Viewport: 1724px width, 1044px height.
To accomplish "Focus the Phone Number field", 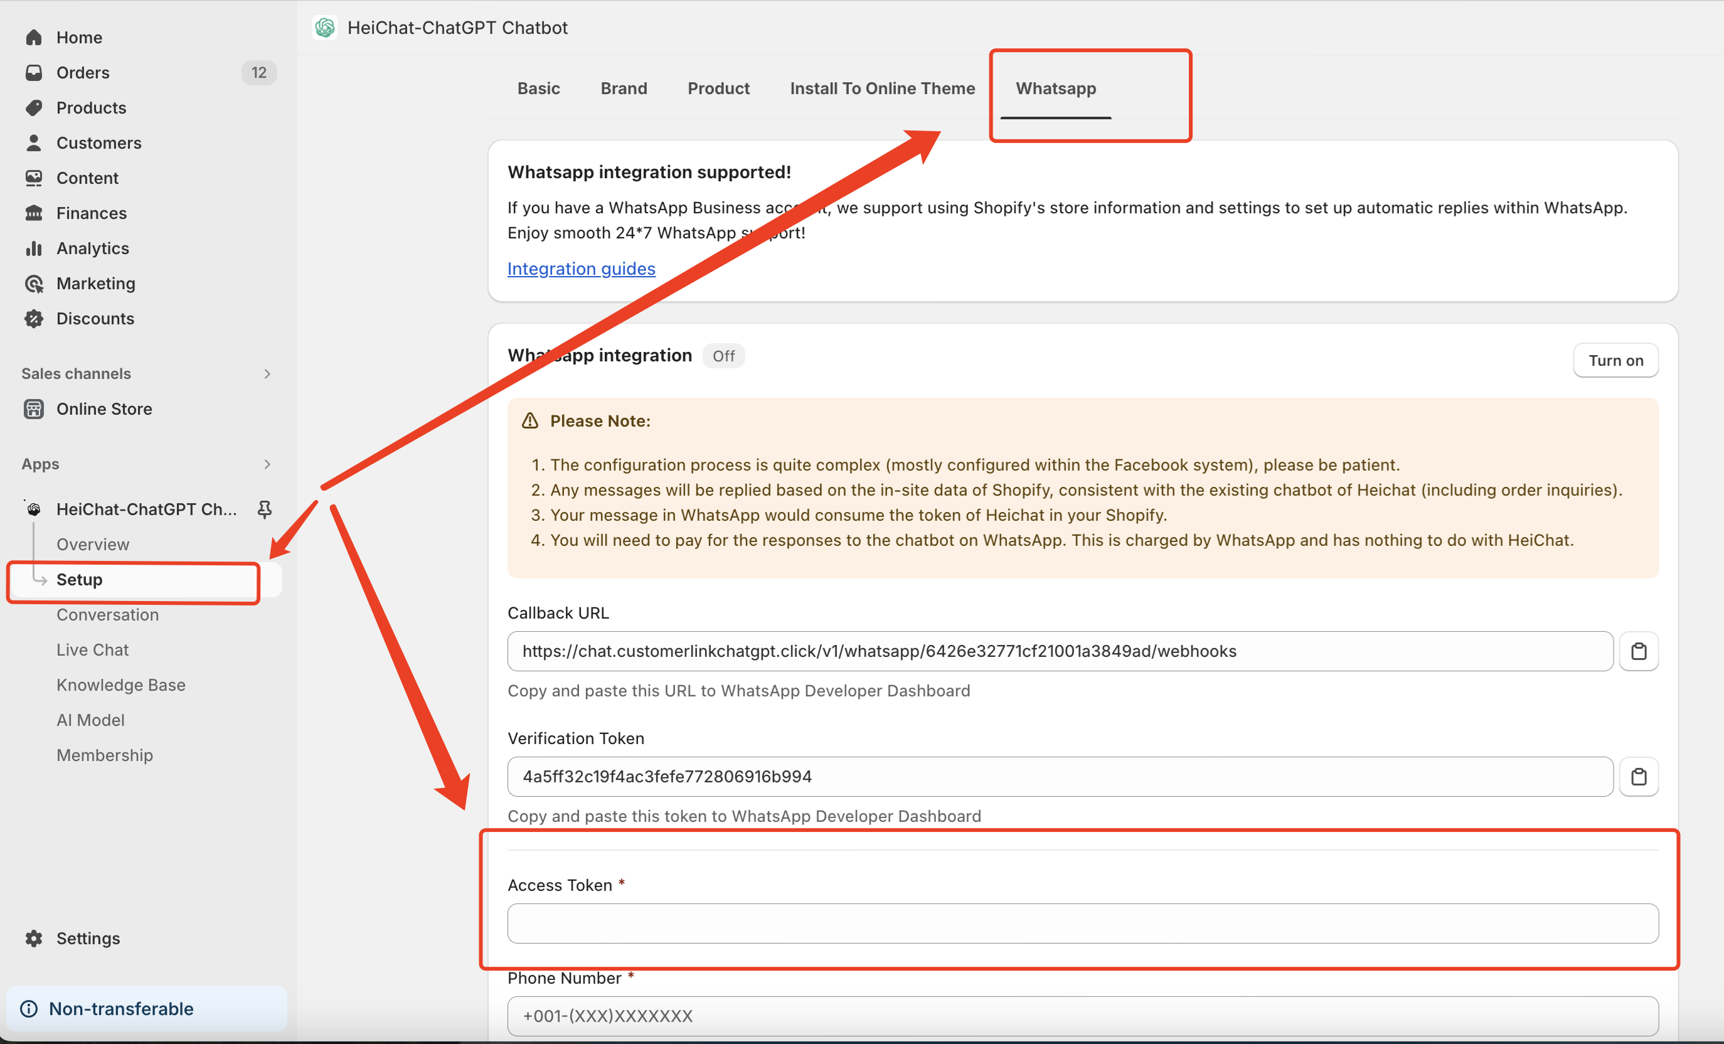I will (1082, 1015).
